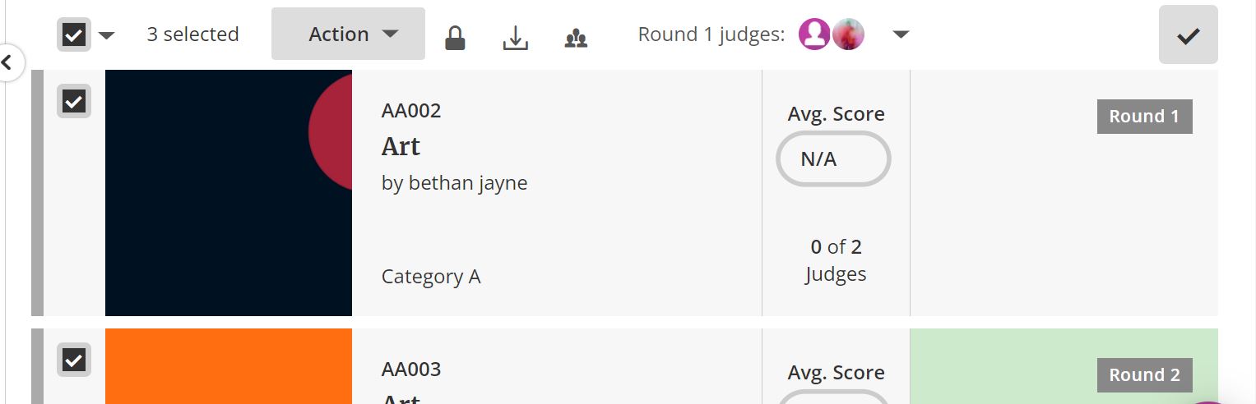Click the lock icon in the toolbar
1256x404 pixels.
455,38
